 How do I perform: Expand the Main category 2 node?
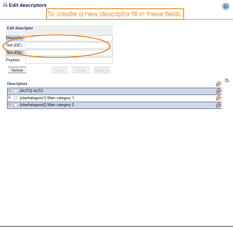[x=9, y=104]
